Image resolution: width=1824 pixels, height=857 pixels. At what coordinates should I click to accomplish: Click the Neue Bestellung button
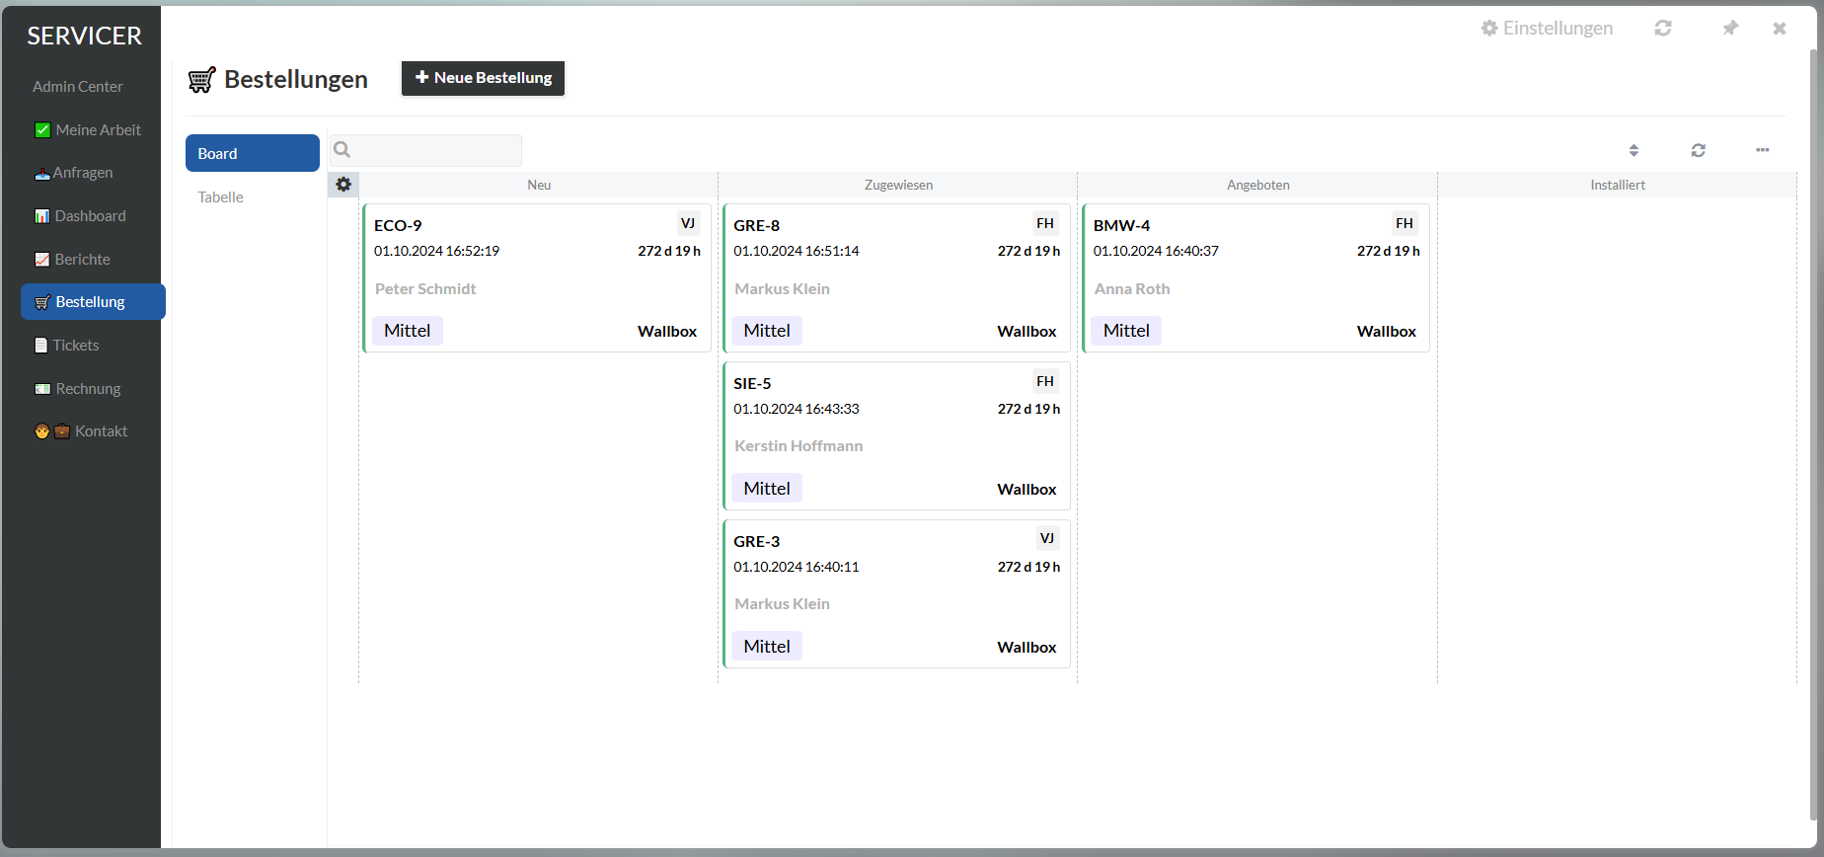[x=483, y=78]
